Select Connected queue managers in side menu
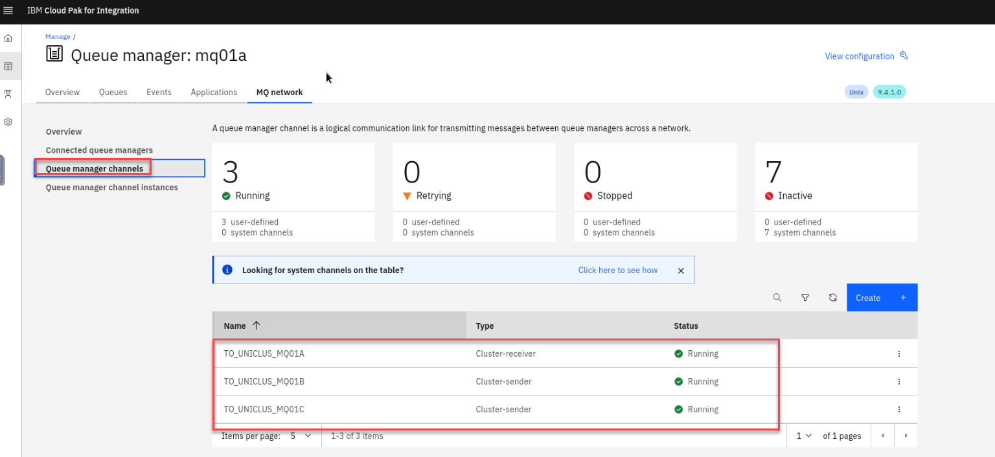Viewport: 995px width, 457px height. [99, 150]
